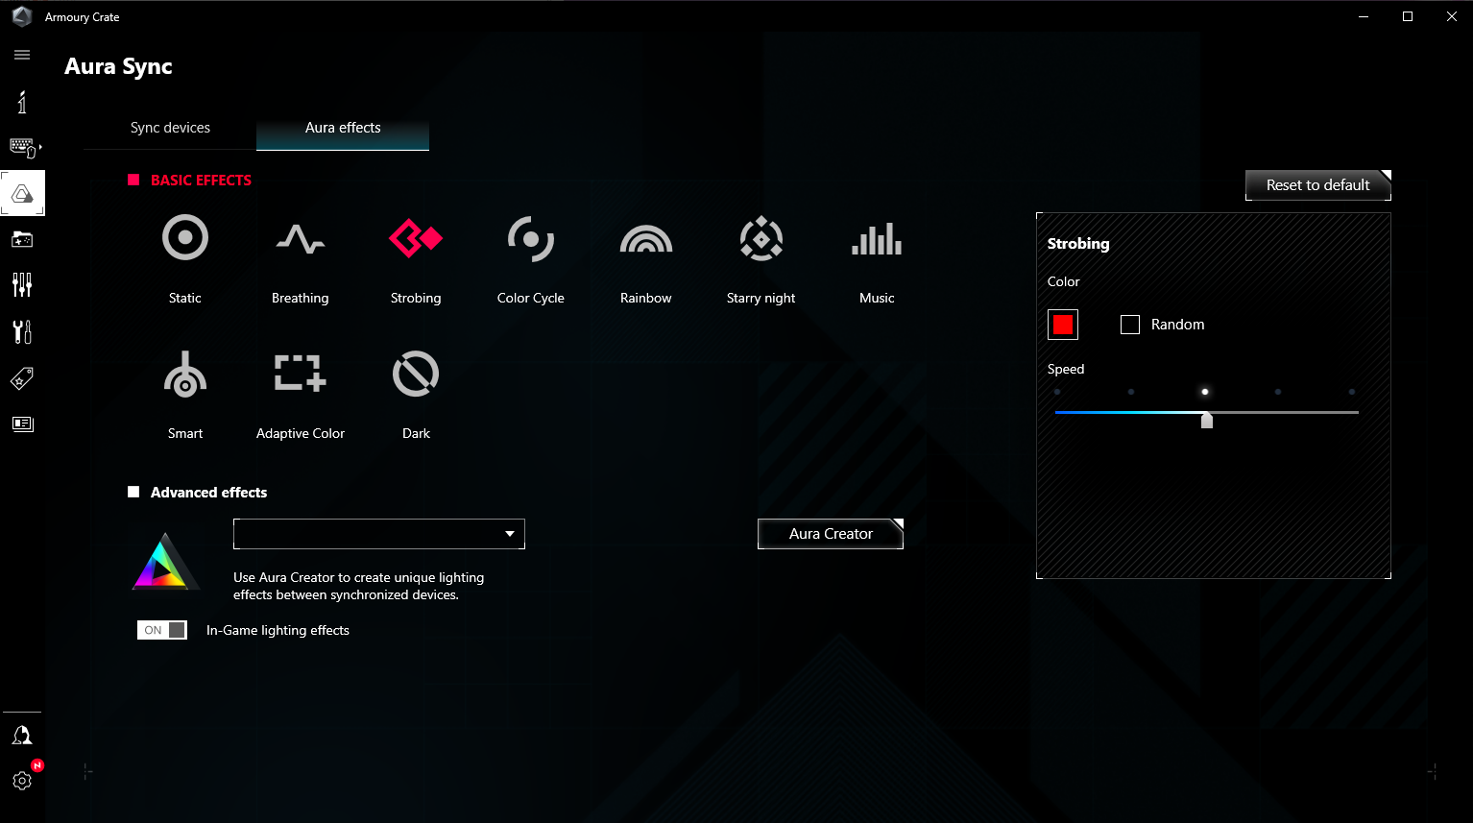Image resolution: width=1473 pixels, height=823 pixels.
Task: Switch to the Sync devices tab
Action: point(170,127)
